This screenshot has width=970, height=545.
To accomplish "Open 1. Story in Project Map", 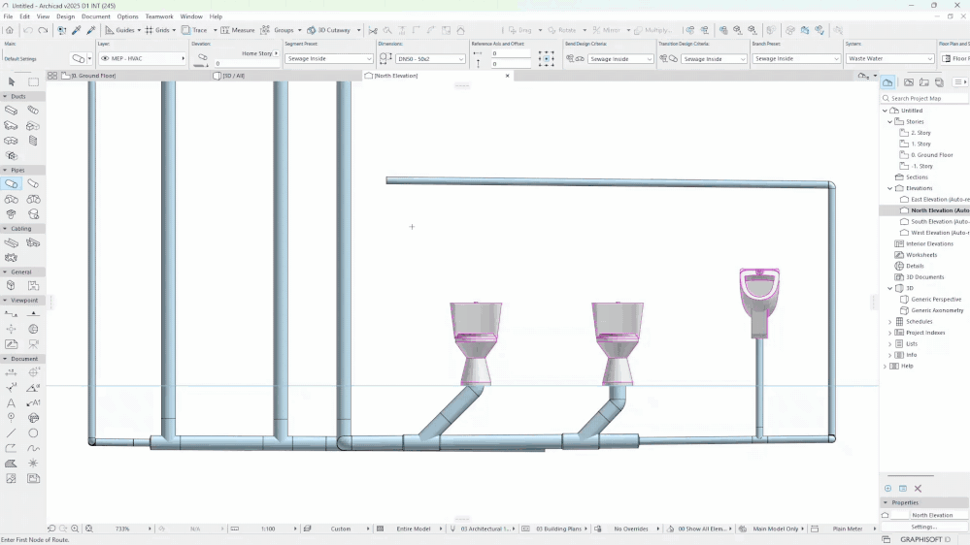I will click(920, 144).
